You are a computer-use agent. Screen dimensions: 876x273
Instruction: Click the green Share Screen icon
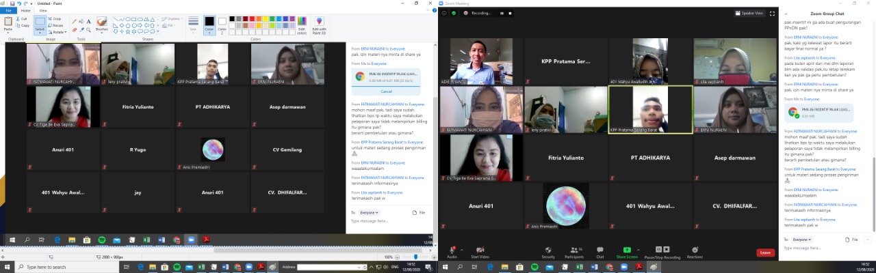pos(626,250)
